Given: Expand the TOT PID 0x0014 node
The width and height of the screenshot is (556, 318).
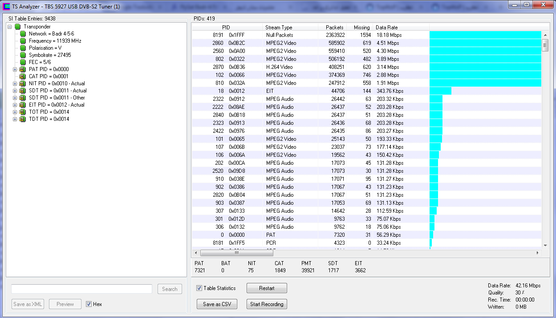Looking at the screenshot, I should tap(15, 112).
